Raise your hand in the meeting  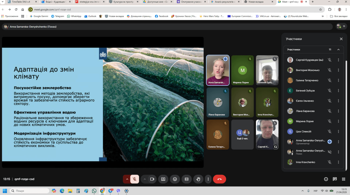point(198,179)
